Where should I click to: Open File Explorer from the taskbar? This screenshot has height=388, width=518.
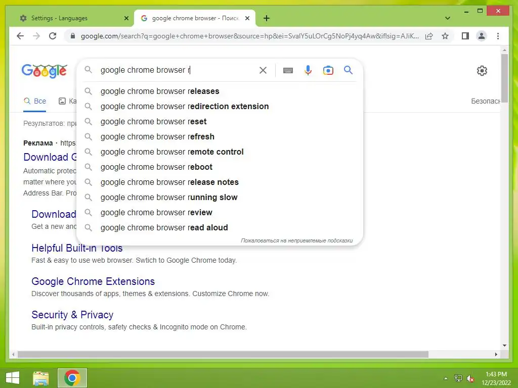point(41,378)
